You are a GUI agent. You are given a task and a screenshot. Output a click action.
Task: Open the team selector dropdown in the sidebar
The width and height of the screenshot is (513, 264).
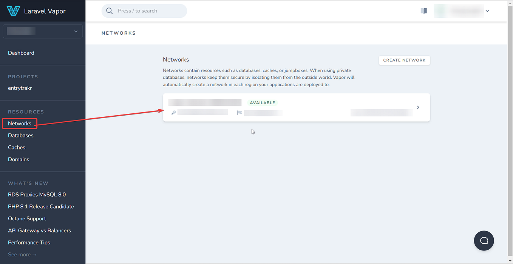pyautogui.click(x=42, y=31)
